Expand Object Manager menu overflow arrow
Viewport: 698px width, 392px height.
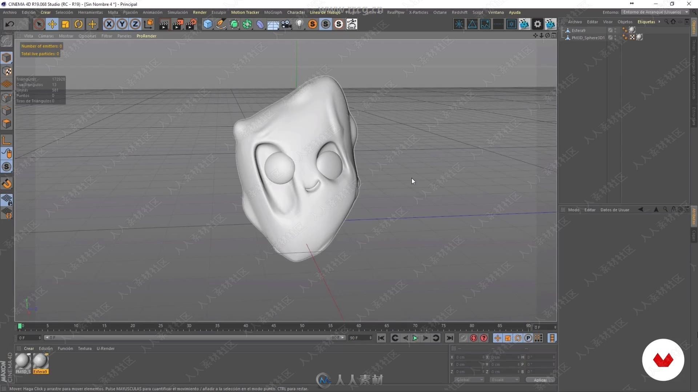point(659,22)
